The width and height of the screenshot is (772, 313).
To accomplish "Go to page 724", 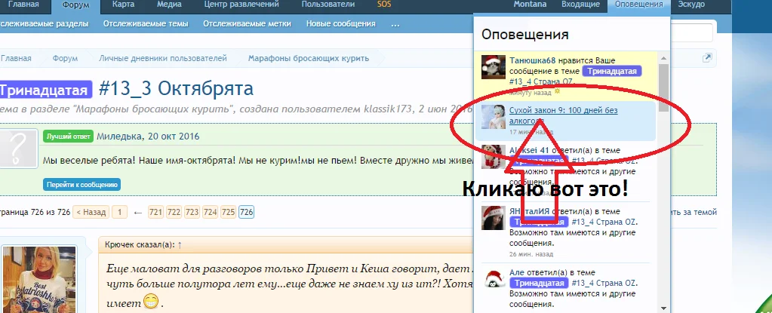I will click(x=211, y=212).
